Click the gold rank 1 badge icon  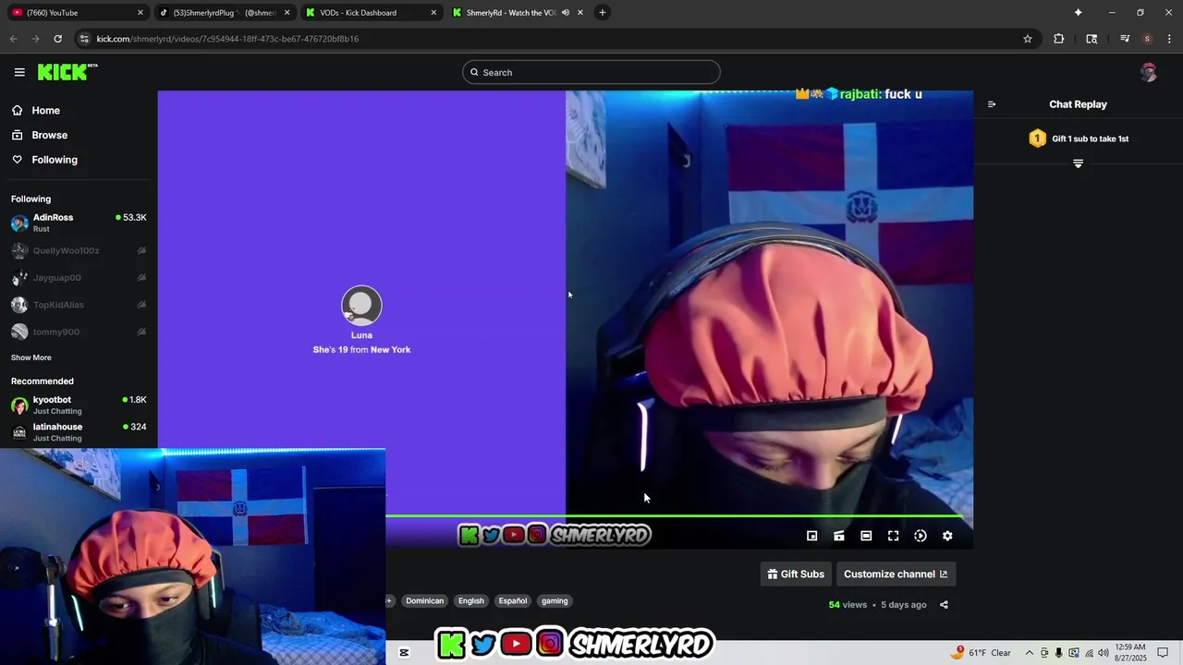tap(1037, 139)
